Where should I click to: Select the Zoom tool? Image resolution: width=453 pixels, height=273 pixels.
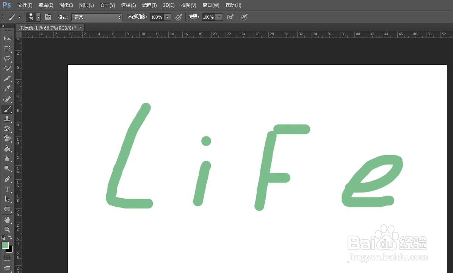pyautogui.click(x=7, y=230)
